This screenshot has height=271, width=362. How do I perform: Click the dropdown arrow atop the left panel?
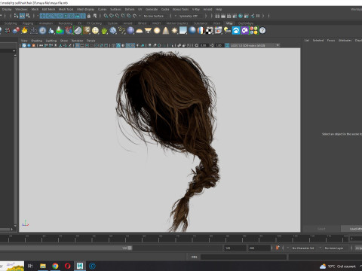[x=14, y=51]
